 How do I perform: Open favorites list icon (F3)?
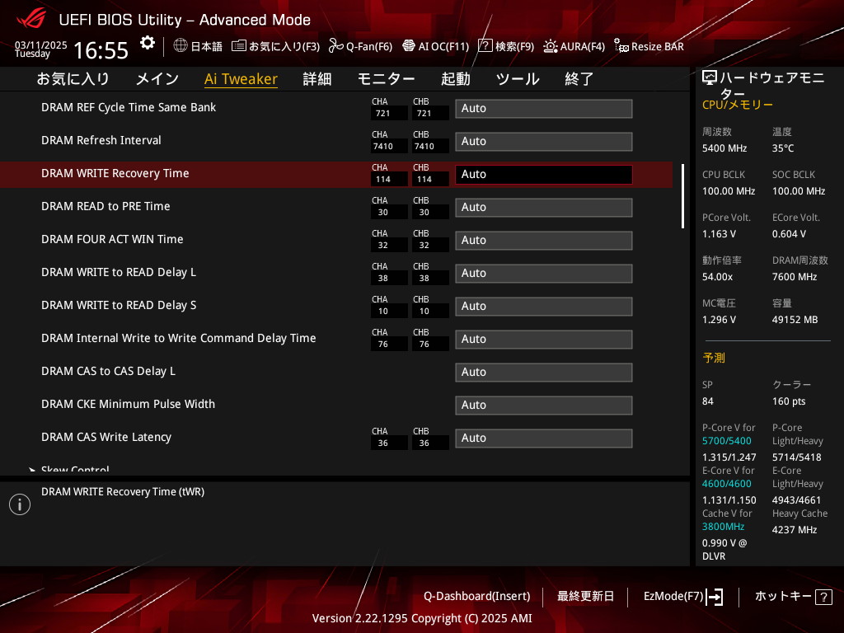click(238, 46)
